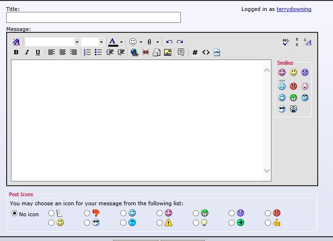Insert the pink embarrassed smilie from Smilies panel

point(282,72)
